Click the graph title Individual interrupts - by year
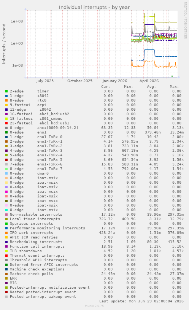 [94, 8]
